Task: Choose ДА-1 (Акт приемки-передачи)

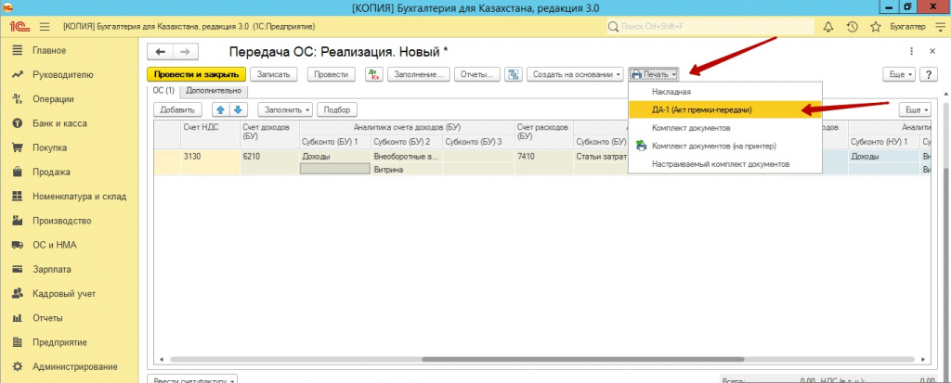Action: (725, 109)
